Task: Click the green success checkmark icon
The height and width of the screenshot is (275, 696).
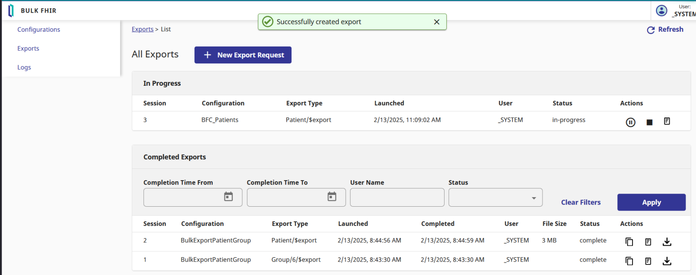Action: tap(268, 22)
